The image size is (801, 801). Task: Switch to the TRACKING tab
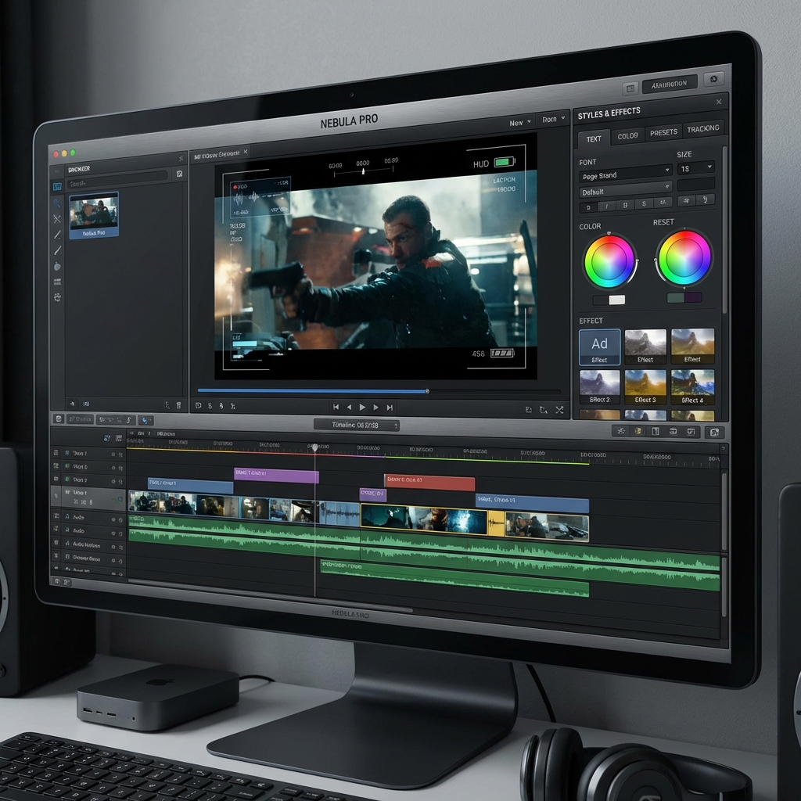pos(703,129)
